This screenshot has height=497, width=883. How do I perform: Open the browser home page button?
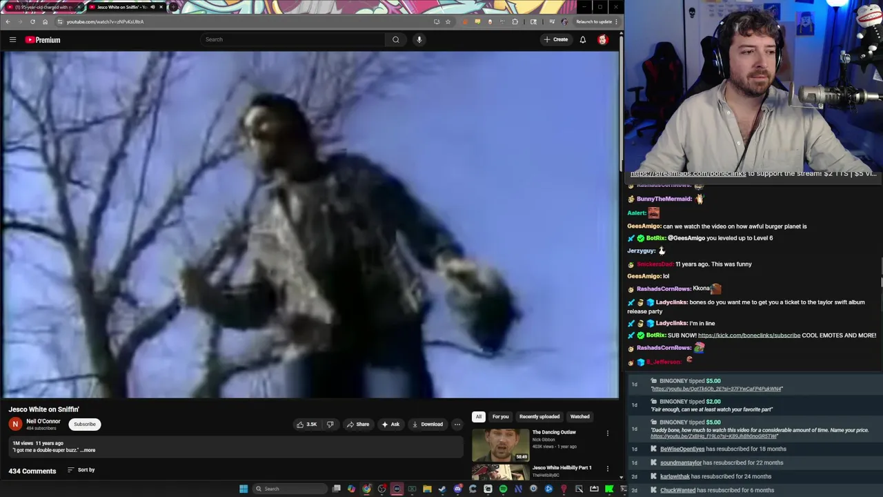pyautogui.click(x=45, y=21)
